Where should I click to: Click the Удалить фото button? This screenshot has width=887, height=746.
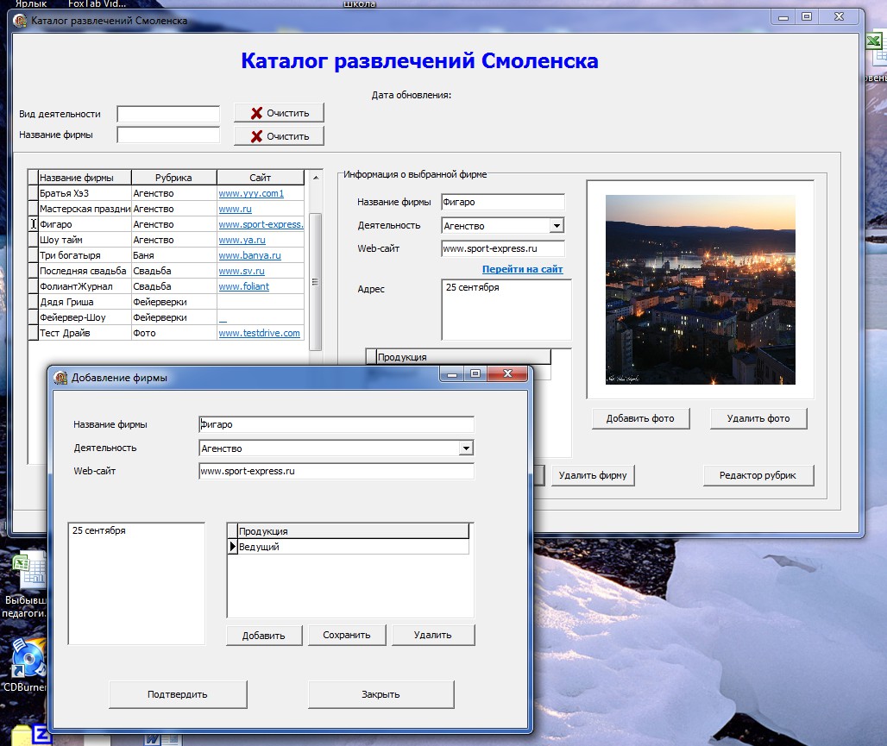tap(758, 418)
